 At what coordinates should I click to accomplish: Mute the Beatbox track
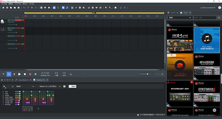click(x=13, y=28)
